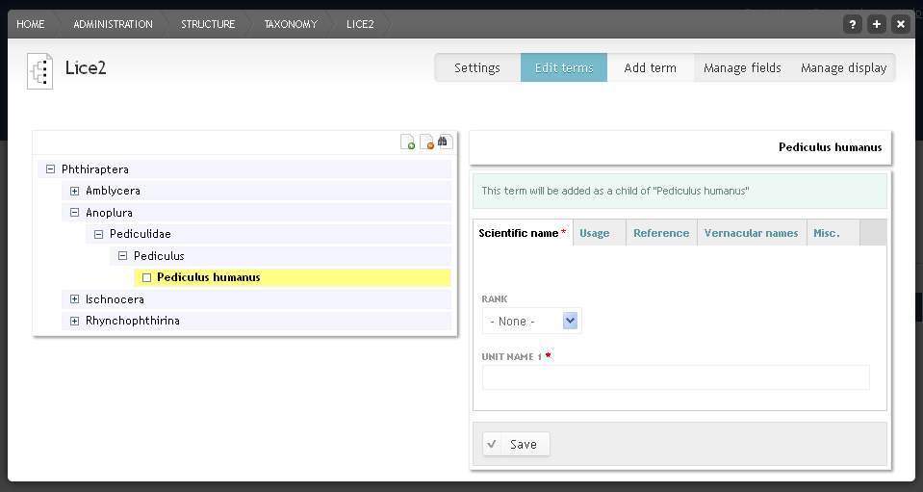Open the Add term tab

[650, 67]
